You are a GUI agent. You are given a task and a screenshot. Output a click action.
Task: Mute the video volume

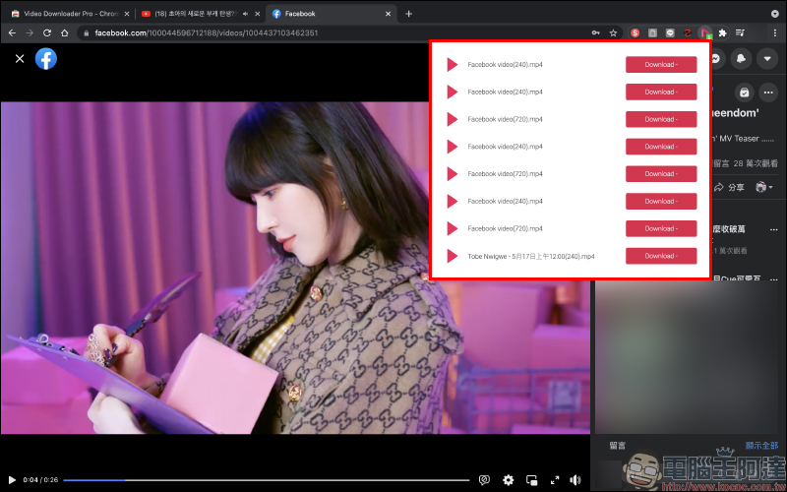coord(575,480)
